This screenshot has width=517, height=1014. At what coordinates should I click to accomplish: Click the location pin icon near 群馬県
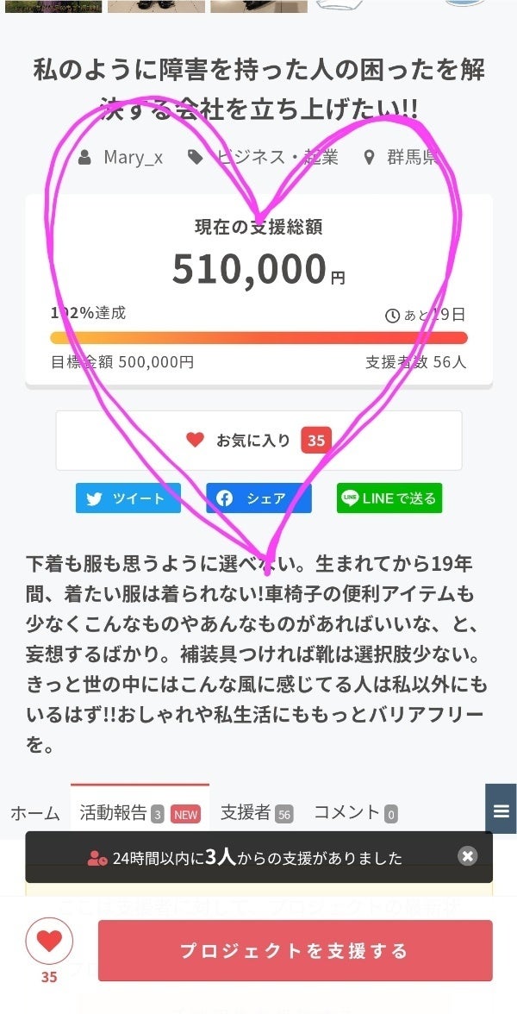[371, 158]
